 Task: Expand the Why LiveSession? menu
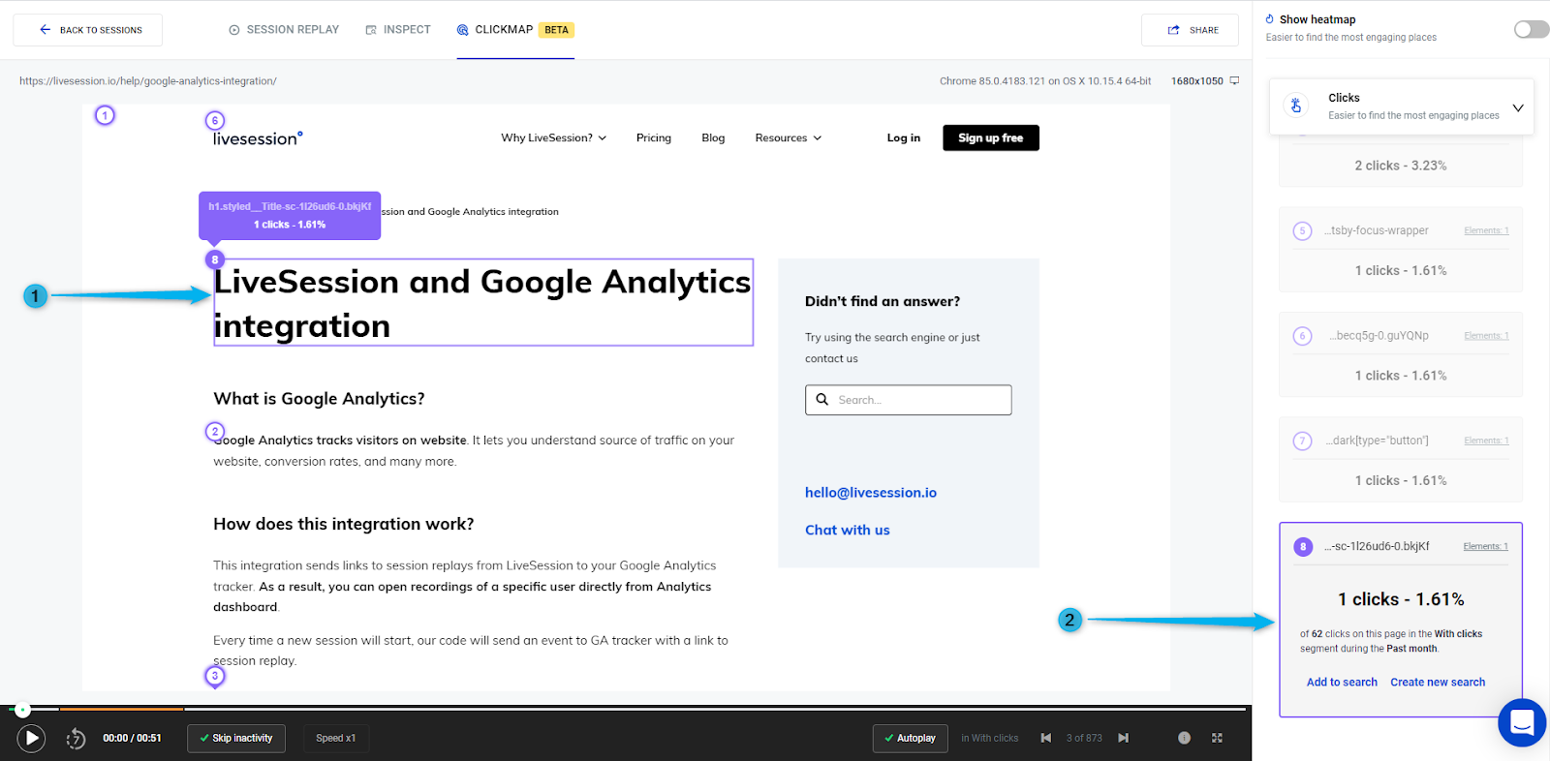click(x=554, y=138)
